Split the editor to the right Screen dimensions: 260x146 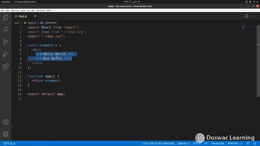[247, 16]
